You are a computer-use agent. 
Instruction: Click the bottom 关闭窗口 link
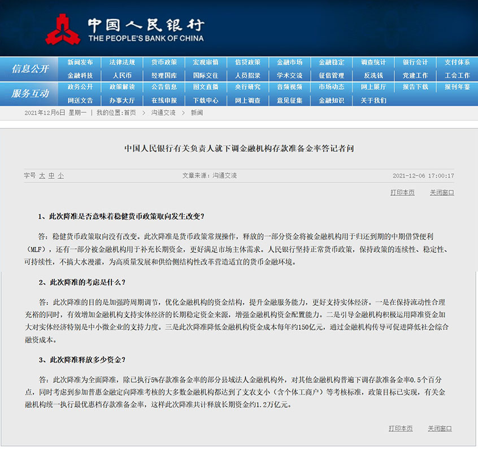[x=440, y=429]
